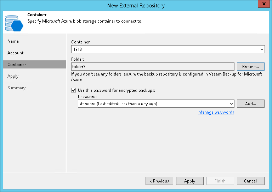Cancel the repository wizard
The height and width of the screenshot is (192, 272).
[x=250, y=181]
